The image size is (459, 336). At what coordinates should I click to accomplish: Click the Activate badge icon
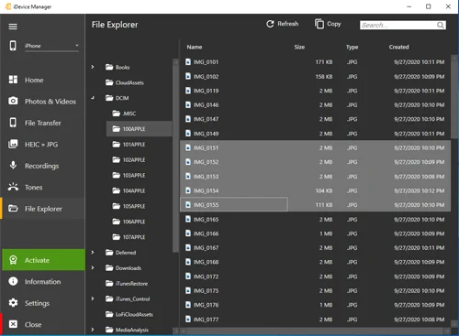(13, 260)
